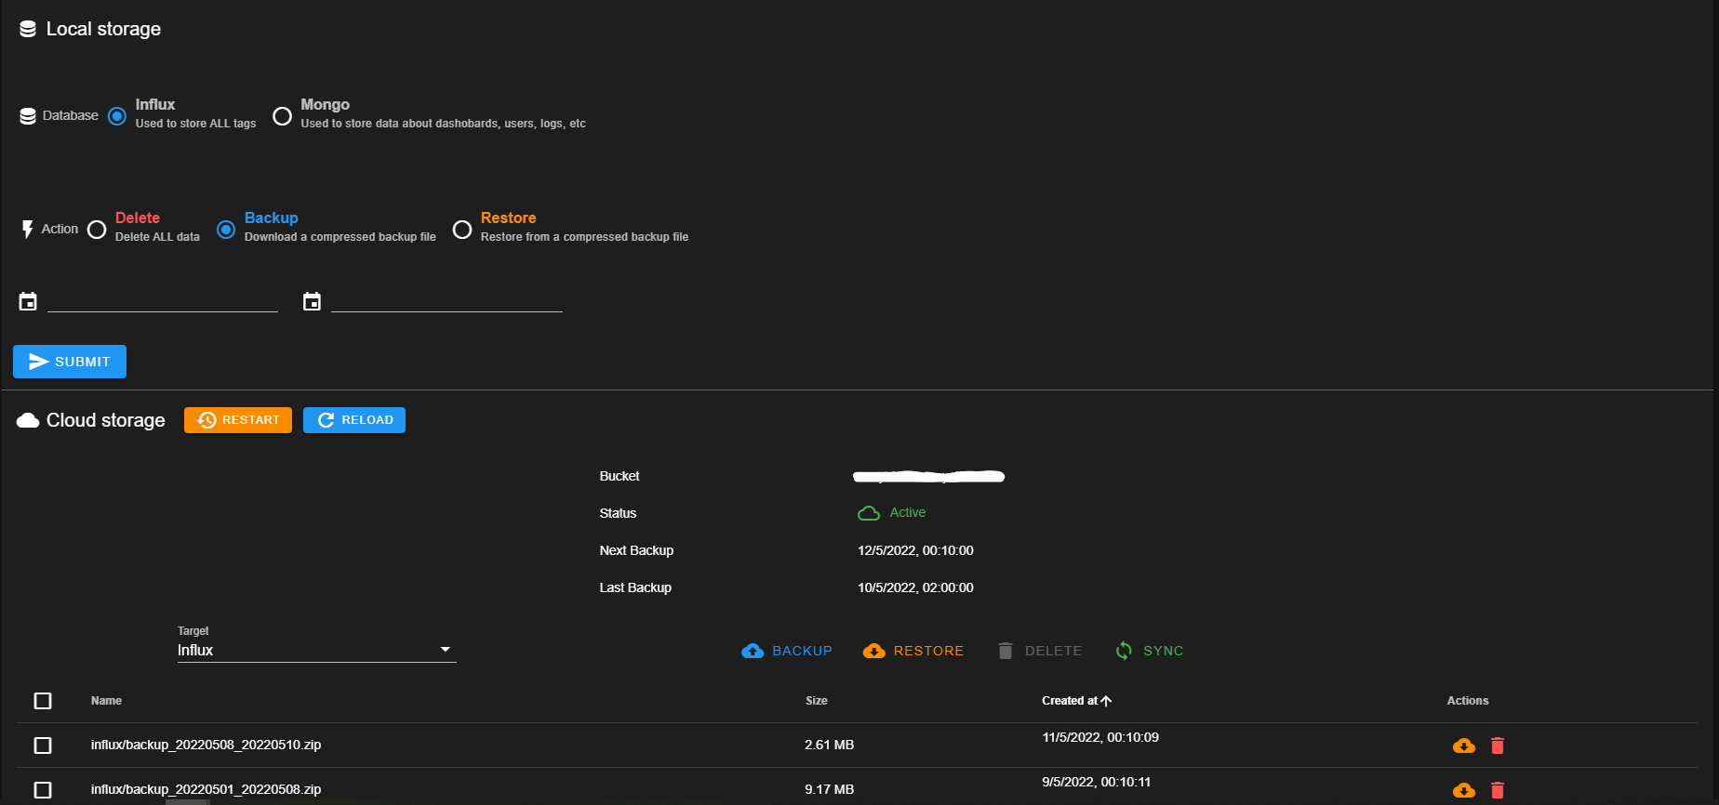Click the cloud SYNC button
Viewport: 1719px width, 805px height.
click(x=1150, y=651)
